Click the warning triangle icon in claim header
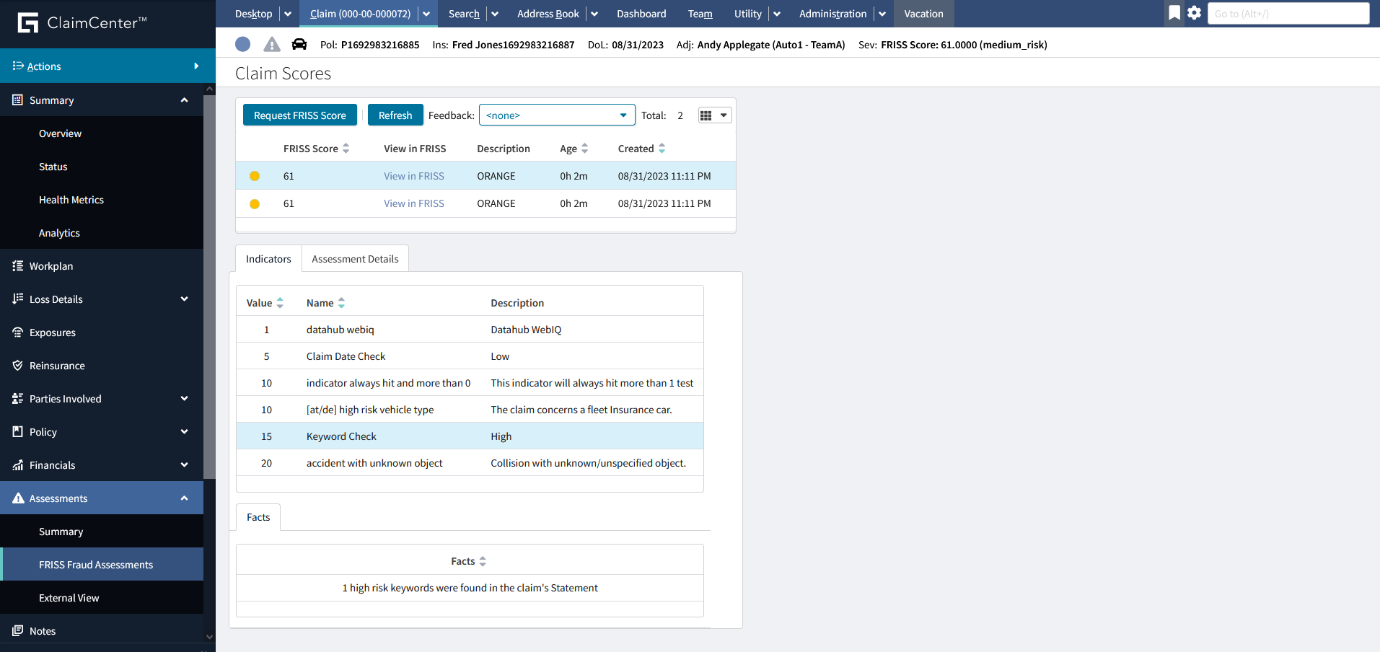Image resolution: width=1380 pixels, height=652 pixels. 272,45
